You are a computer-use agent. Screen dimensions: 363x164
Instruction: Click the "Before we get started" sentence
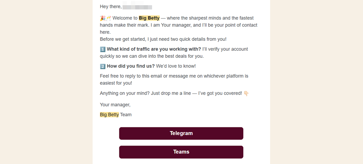(163, 39)
